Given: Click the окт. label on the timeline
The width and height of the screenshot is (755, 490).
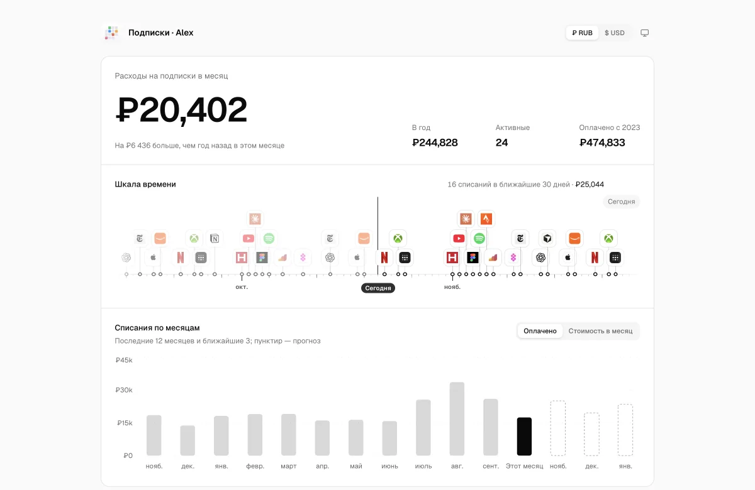Looking at the screenshot, I should click(242, 287).
